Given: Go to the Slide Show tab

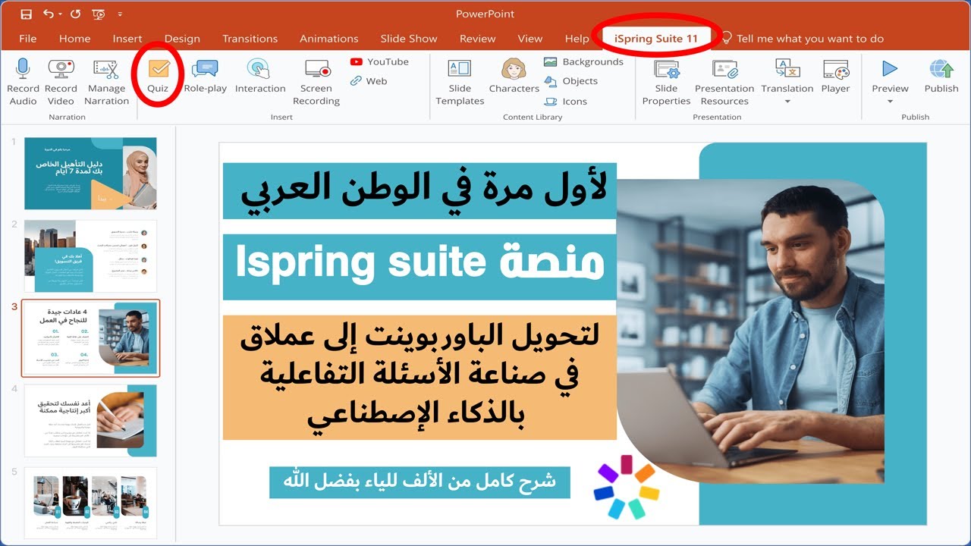Looking at the screenshot, I should pyautogui.click(x=409, y=39).
